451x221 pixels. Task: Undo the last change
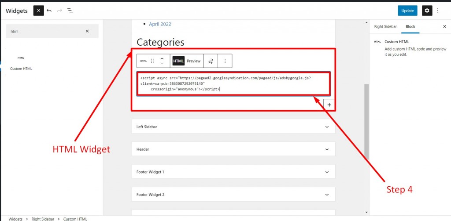tap(49, 11)
